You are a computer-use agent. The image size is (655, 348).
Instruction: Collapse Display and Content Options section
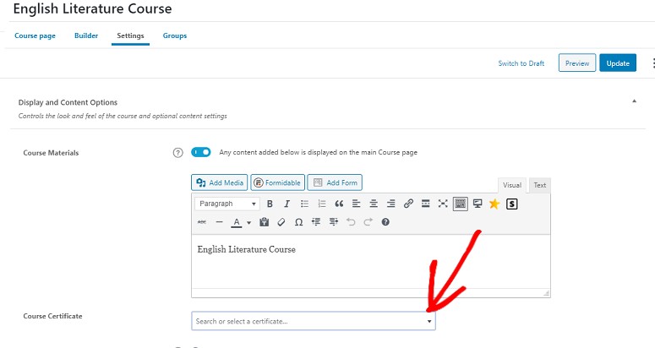[634, 101]
